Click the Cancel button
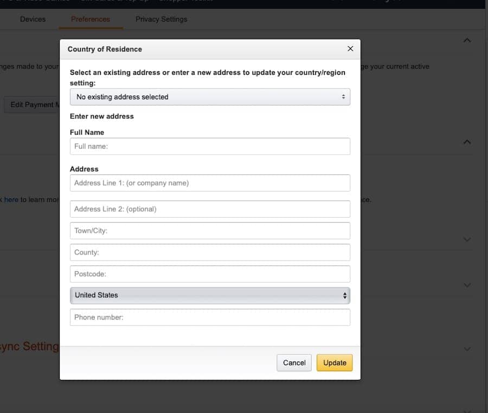 click(x=294, y=363)
